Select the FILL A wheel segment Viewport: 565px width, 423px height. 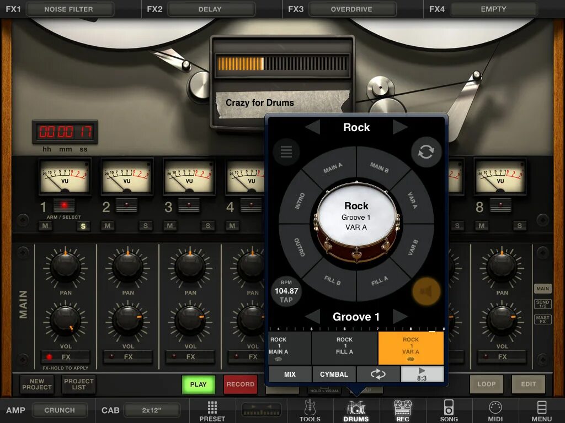click(380, 280)
